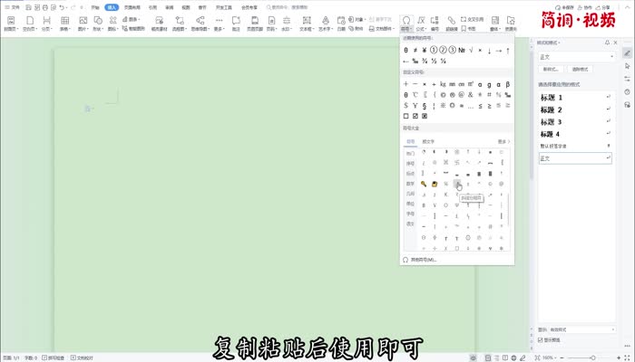Click the sliders settings icon in right sidebar
The width and height of the screenshot is (635, 362).
pos(628,79)
